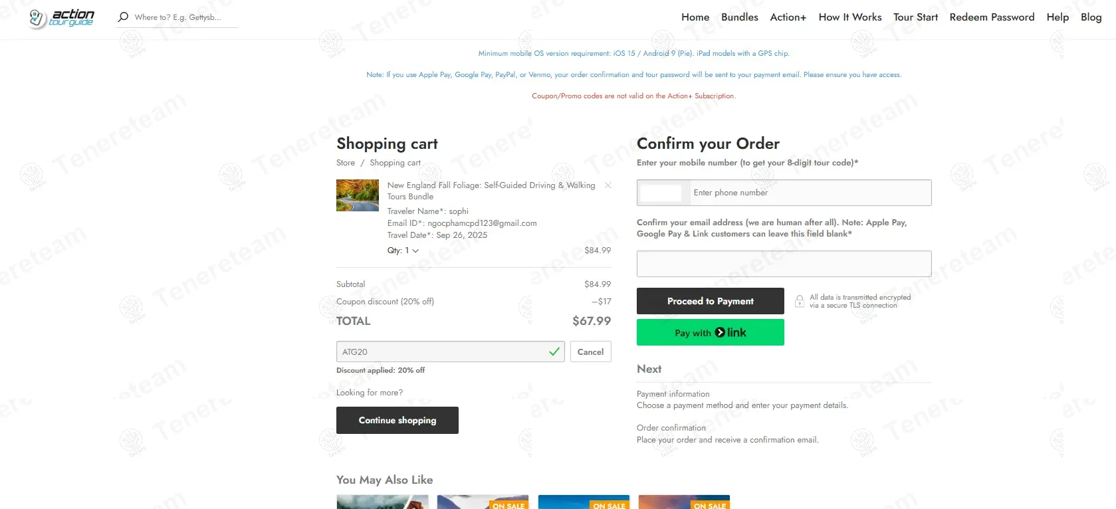Image resolution: width=1116 pixels, height=509 pixels.
Task: Click the 'Where to?' search box
Action: (183, 17)
